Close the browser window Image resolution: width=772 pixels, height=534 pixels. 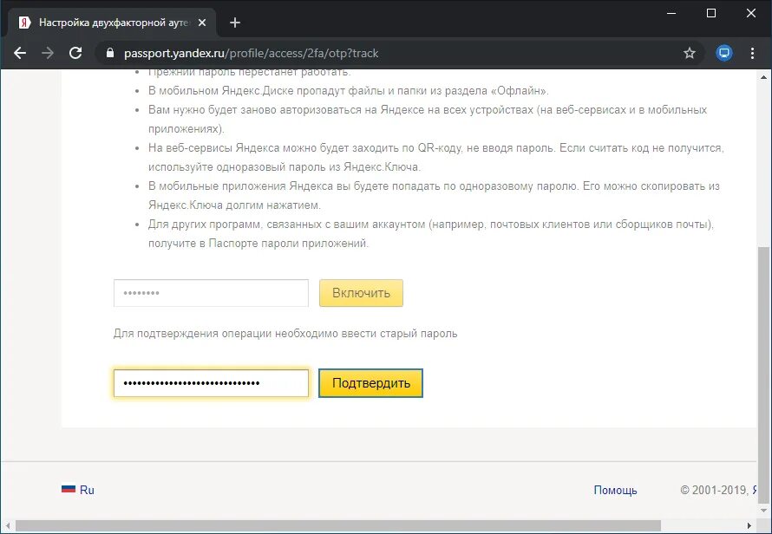click(x=751, y=13)
